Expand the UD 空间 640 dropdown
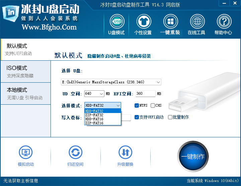241x186 pixels. (101, 94)
